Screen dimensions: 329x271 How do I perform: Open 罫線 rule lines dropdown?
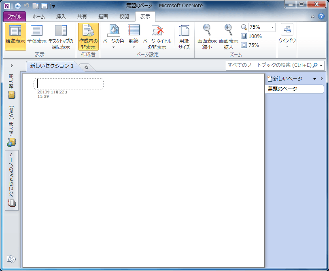(x=134, y=36)
